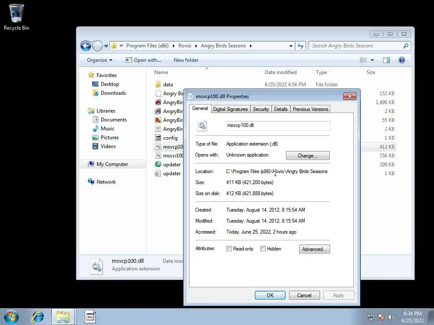Select the msvcr100 file icon
Screen dimensions: 434x325
coord(158,156)
